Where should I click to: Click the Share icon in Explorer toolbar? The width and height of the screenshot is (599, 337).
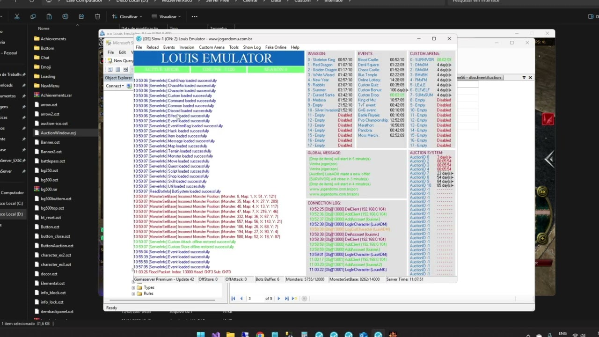click(x=81, y=16)
